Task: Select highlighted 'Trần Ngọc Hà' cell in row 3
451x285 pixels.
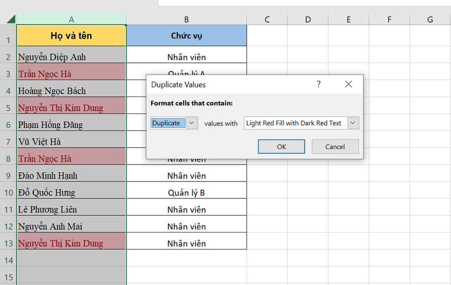Action: pyautogui.click(x=71, y=74)
